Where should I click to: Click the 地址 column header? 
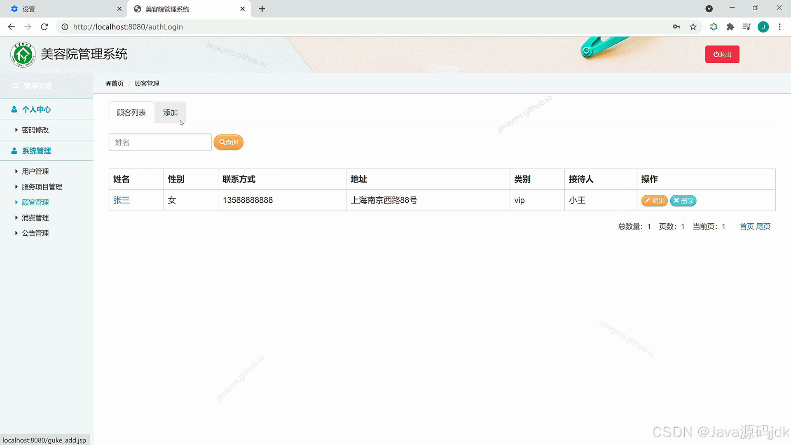[x=428, y=179]
